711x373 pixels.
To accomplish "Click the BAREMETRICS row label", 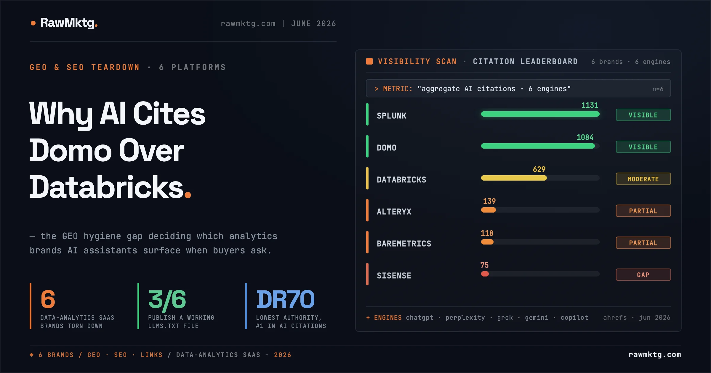I will (404, 244).
